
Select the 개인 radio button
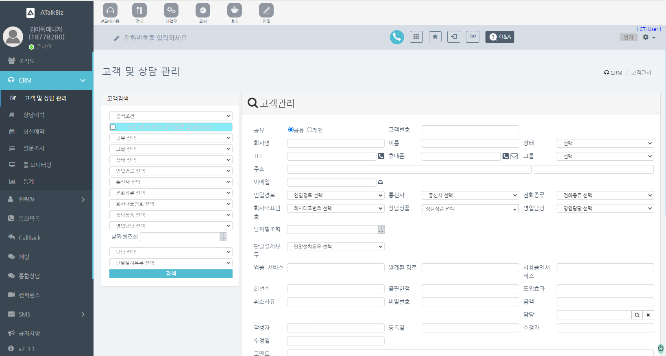tap(309, 130)
